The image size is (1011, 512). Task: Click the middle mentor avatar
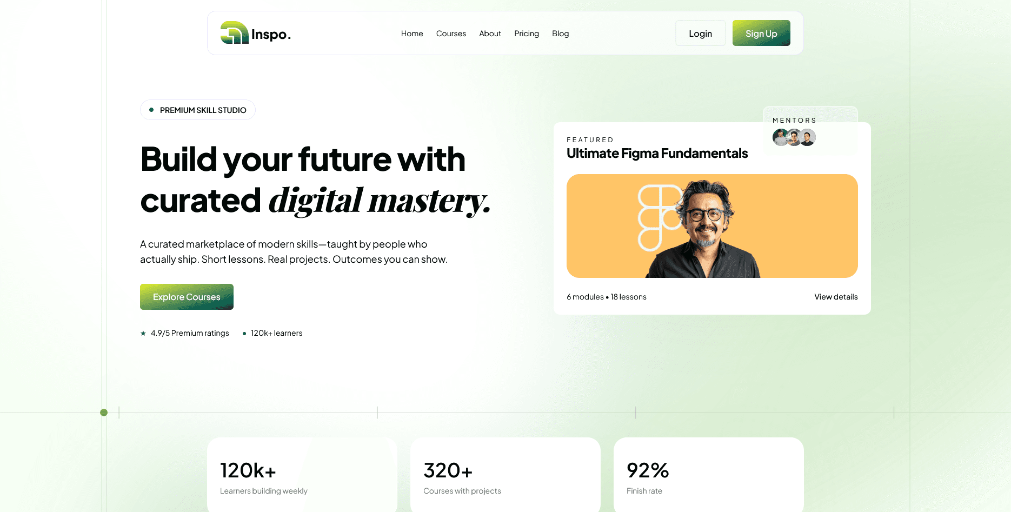click(794, 137)
